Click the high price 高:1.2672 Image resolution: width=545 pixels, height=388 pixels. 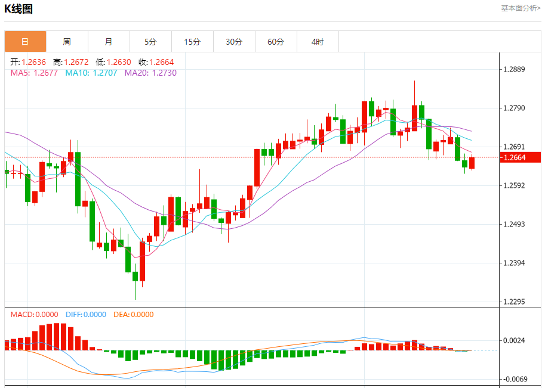coord(71,62)
